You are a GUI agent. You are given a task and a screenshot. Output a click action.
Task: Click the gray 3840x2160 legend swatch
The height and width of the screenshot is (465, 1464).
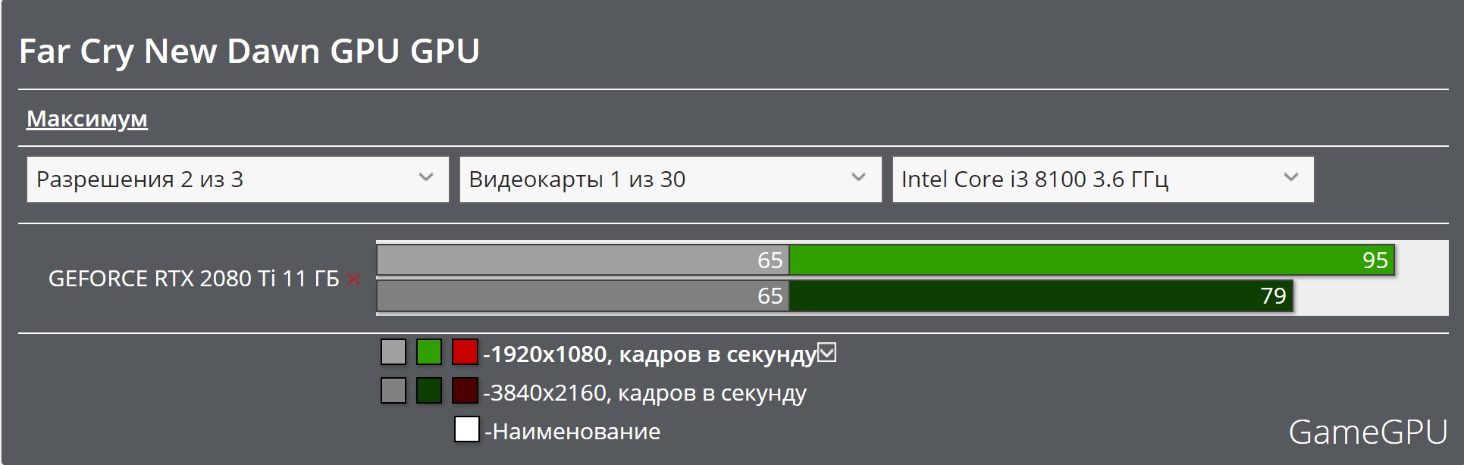393,391
